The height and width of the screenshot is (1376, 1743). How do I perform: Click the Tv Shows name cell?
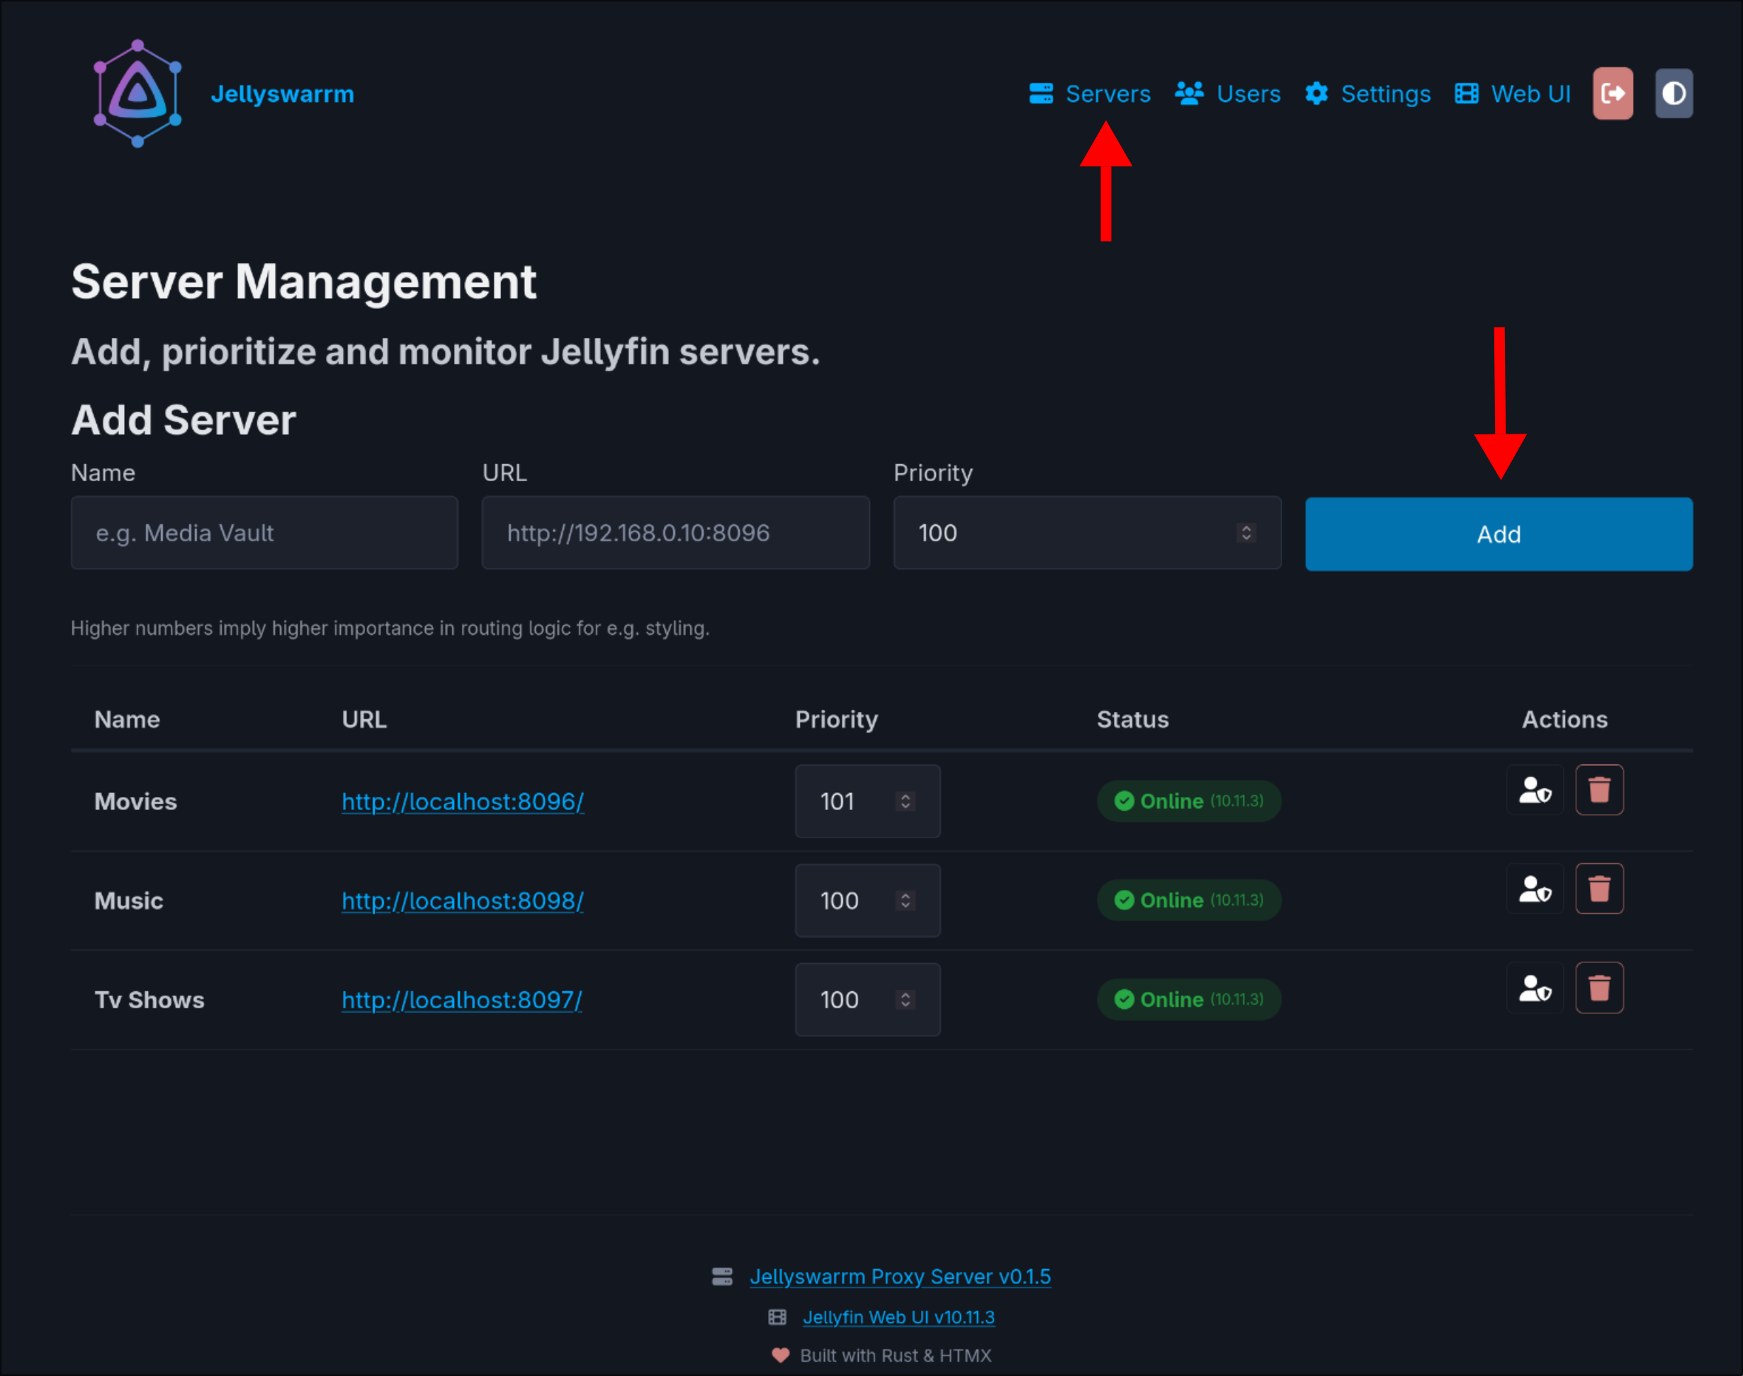pyautogui.click(x=149, y=1000)
